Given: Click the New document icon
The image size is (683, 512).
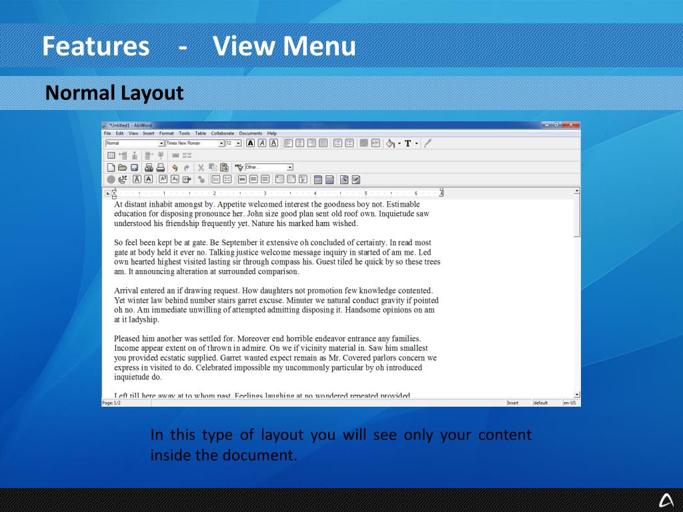Looking at the screenshot, I should coord(111,167).
